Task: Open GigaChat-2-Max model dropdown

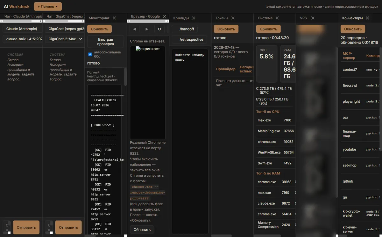Action: click(x=65, y=39)
